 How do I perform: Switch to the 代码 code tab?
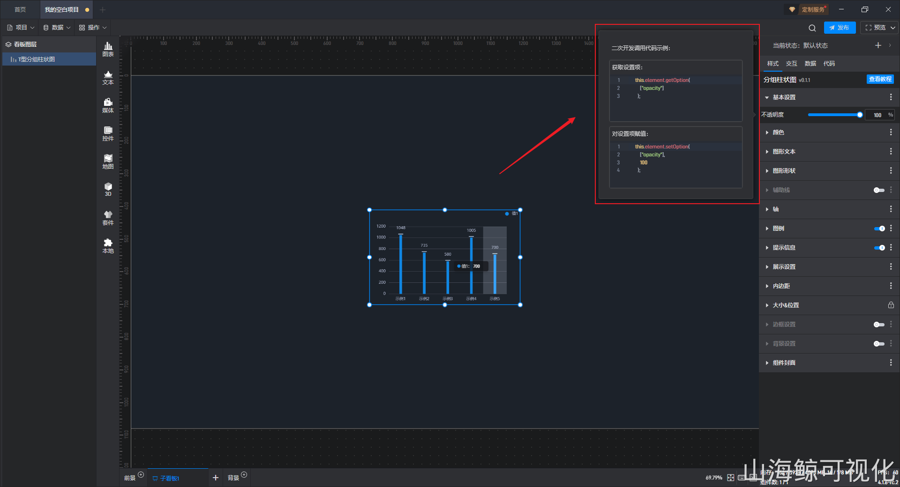(829, 64)
